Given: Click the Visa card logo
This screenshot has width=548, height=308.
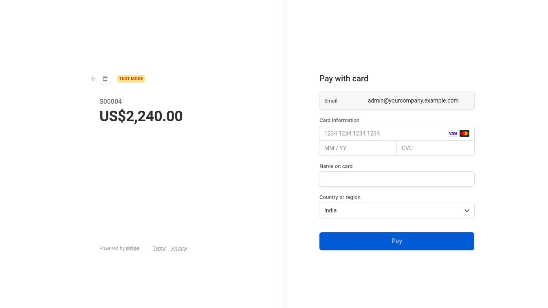Looking at the screenshot, I should 453,133.
